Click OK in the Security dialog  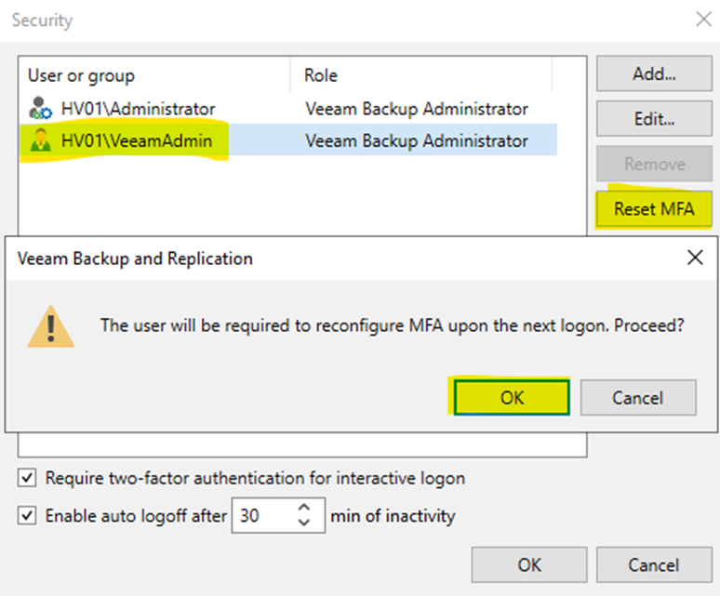[x=529, y=564]
